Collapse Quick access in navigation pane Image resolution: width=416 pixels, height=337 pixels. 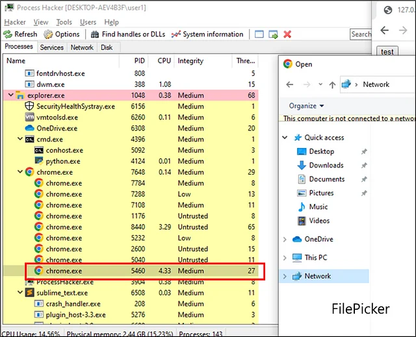[x=285, y=138]
